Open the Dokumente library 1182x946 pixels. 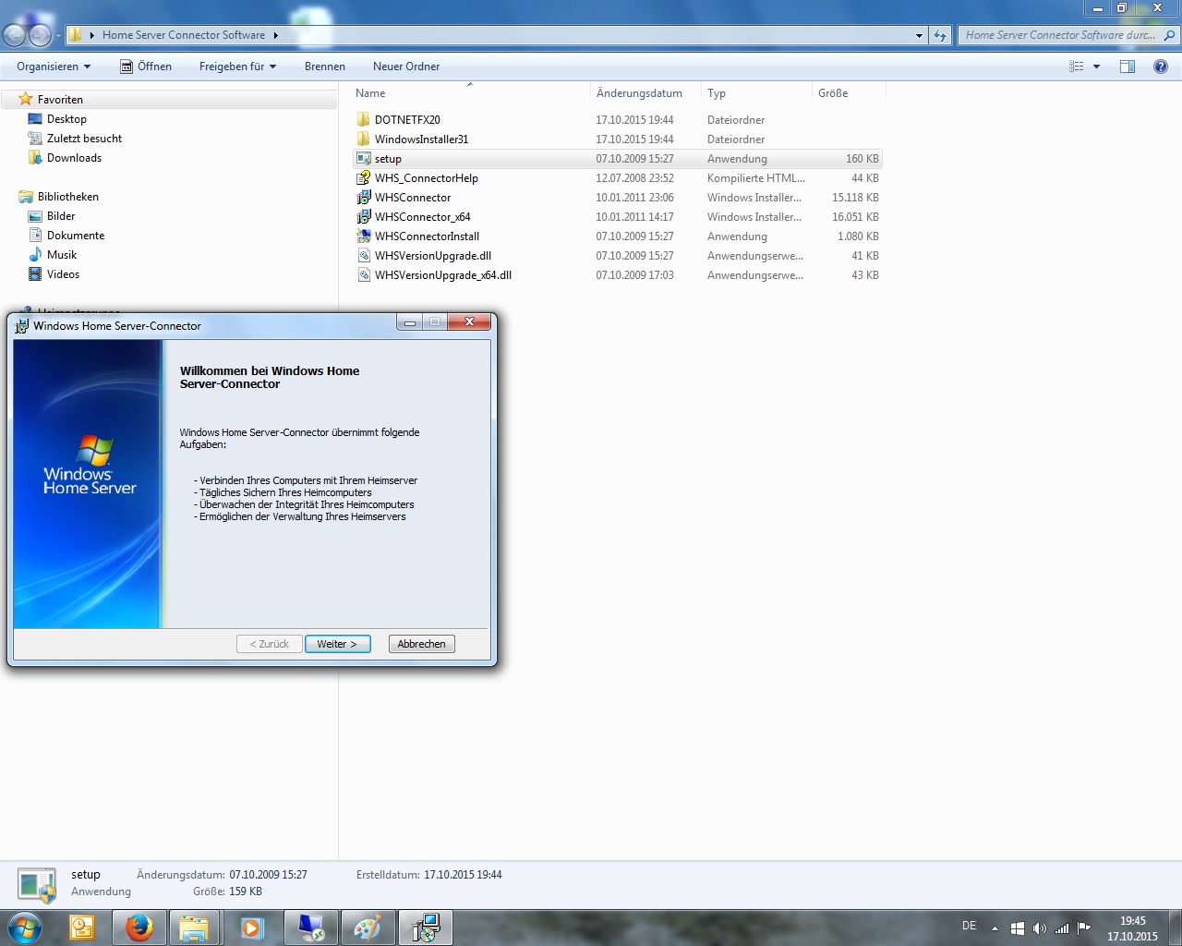coord(76,235)
